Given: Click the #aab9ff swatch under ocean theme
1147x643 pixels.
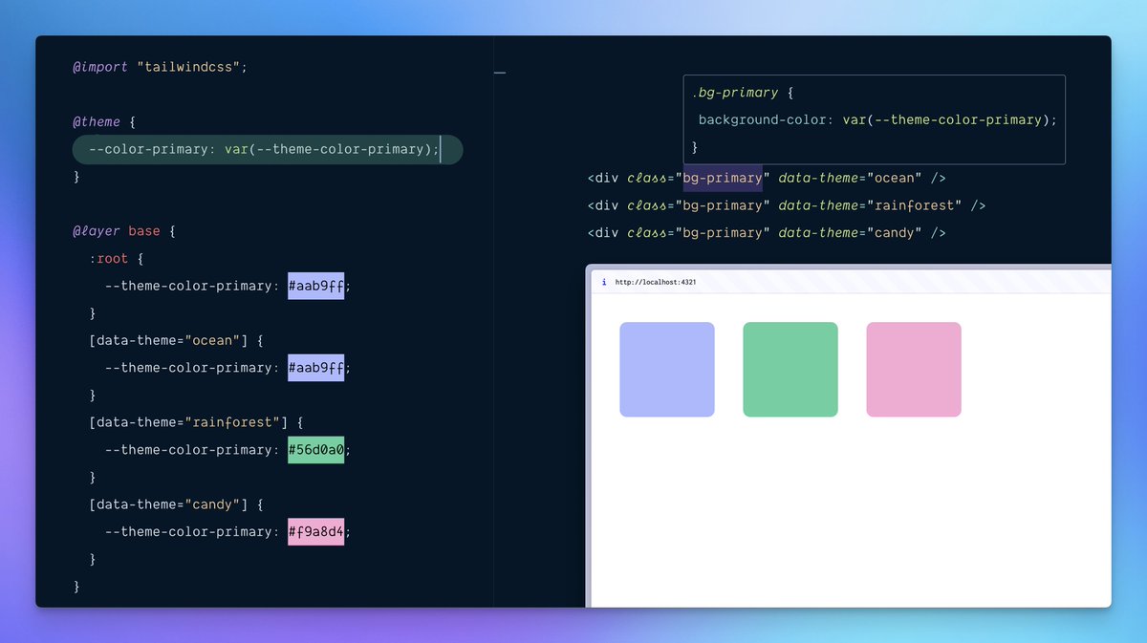Looking at the screenshot, I should click(x=315, y=368).
